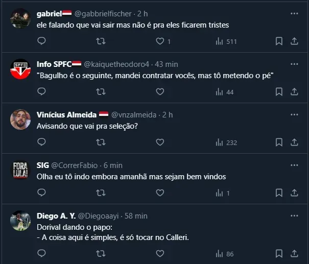The width and height of the screenshot is (309, 264).
Task: Share gabriel's tweet
Action: click(x=294, y=41)
